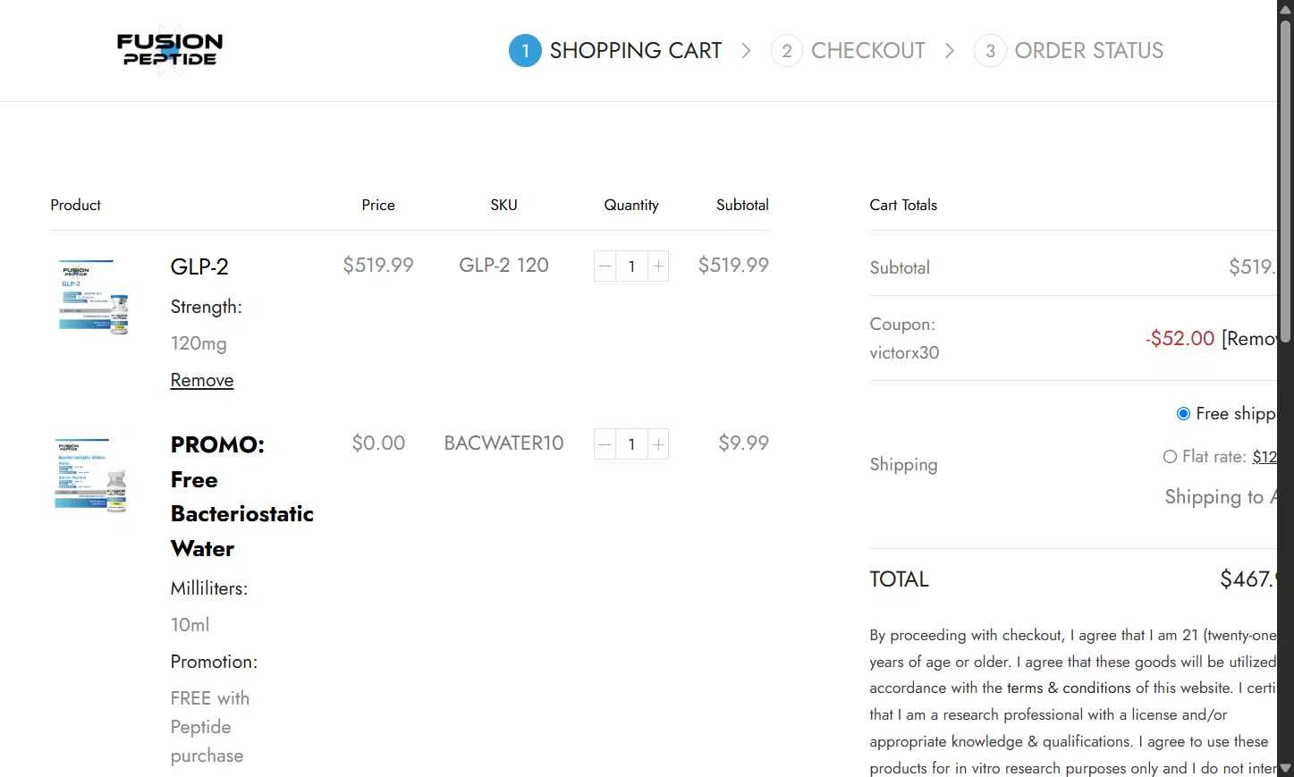The width and height of the screenshot is (1294, 777).
Task: Click the page vertical scrollbar thumb
Action: [1285, 182]
